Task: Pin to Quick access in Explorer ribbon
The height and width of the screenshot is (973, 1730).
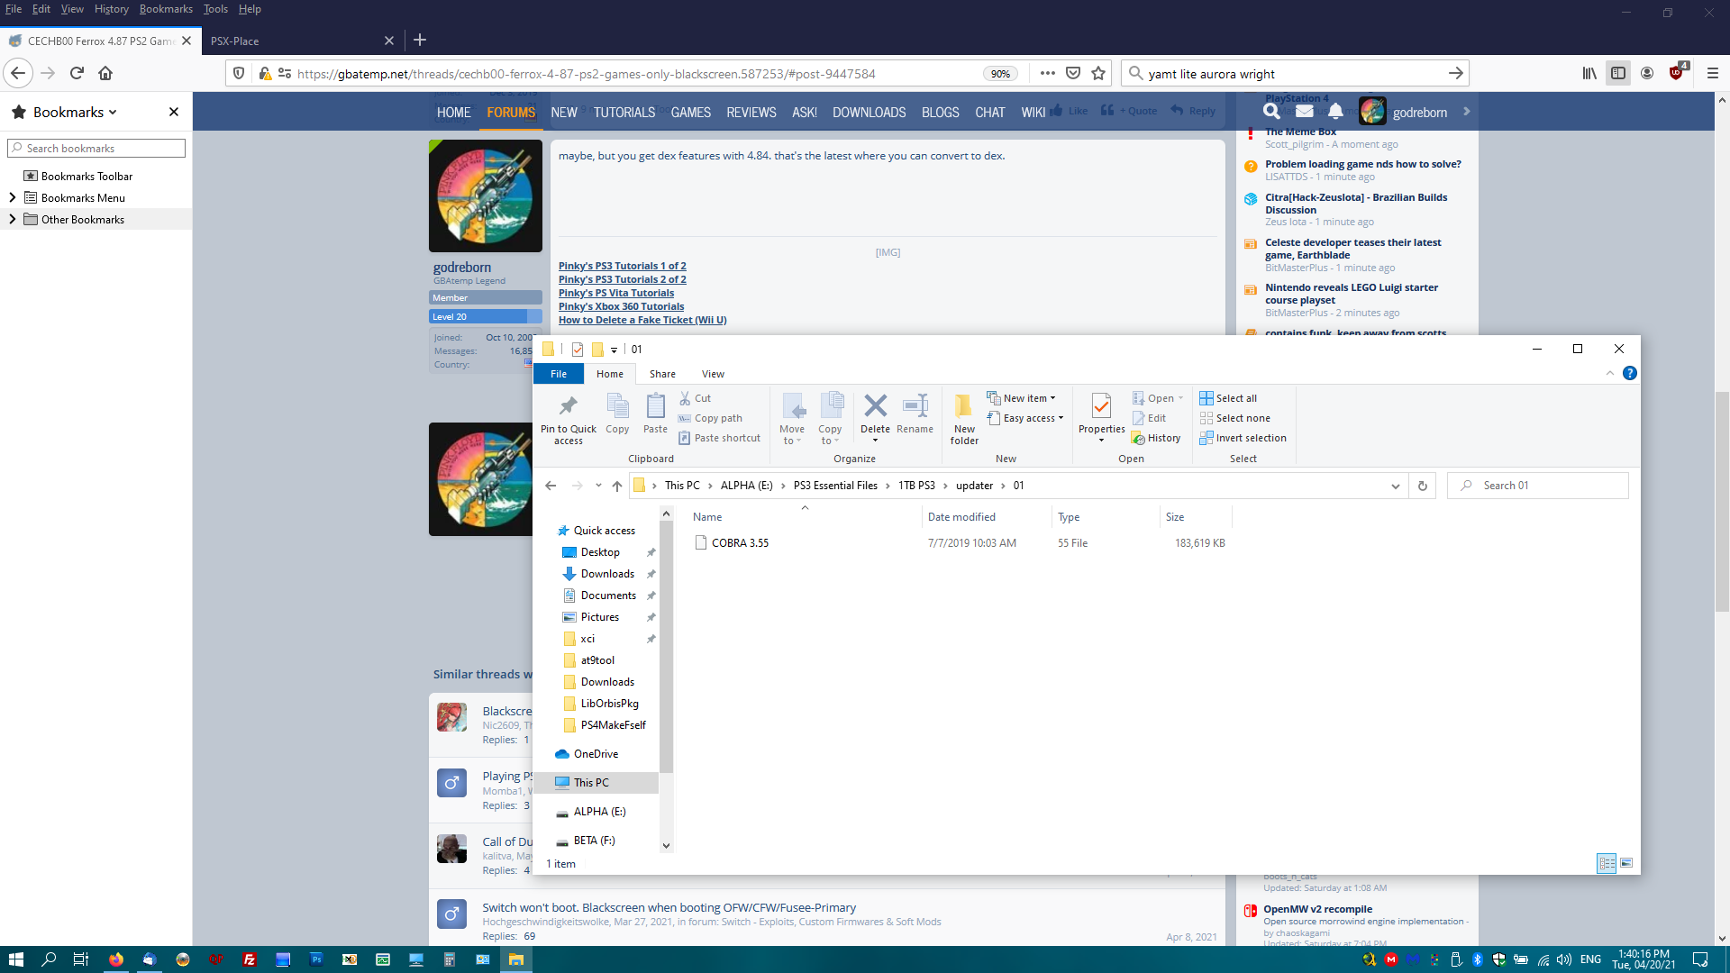Action: point(569,419)
